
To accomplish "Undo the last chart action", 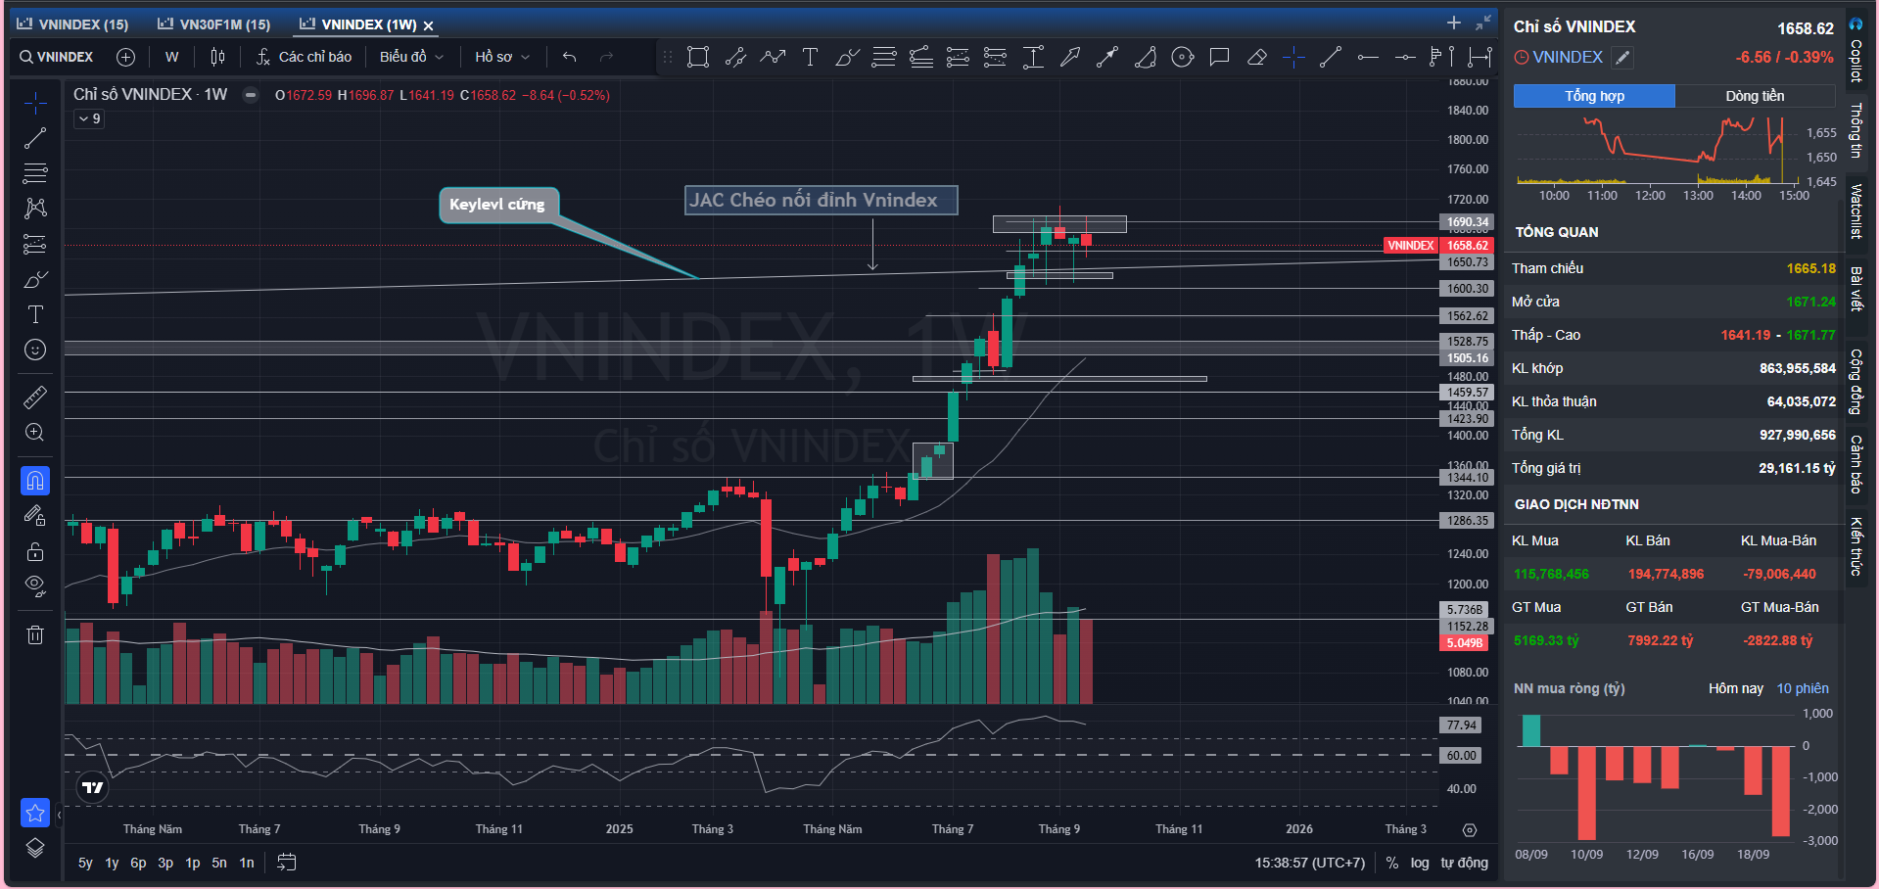I will tap(569, 57).
